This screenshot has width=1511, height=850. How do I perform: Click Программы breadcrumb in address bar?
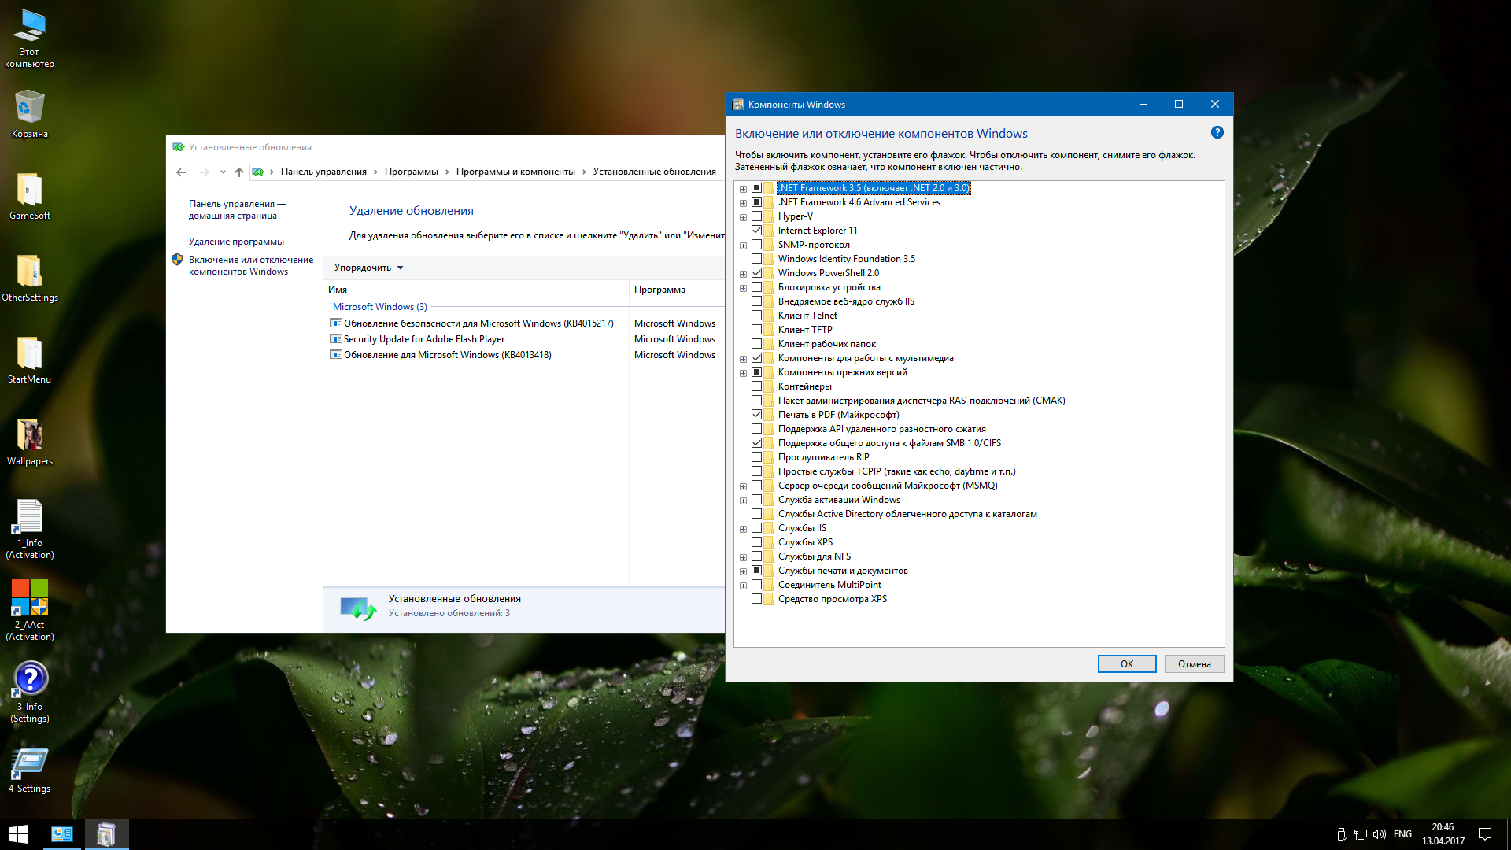pos(411,172)
